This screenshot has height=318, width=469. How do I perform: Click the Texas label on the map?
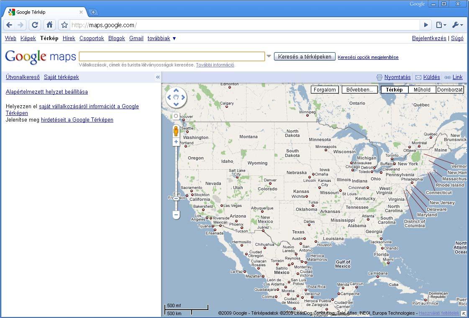click(x=298, y=232)
